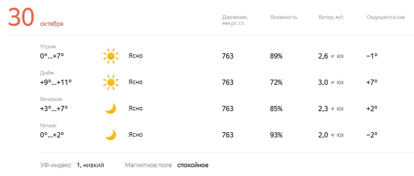Click the moon icon in the evening row
The height and width of the screenshot is (176, 414).
coord(111,109)
